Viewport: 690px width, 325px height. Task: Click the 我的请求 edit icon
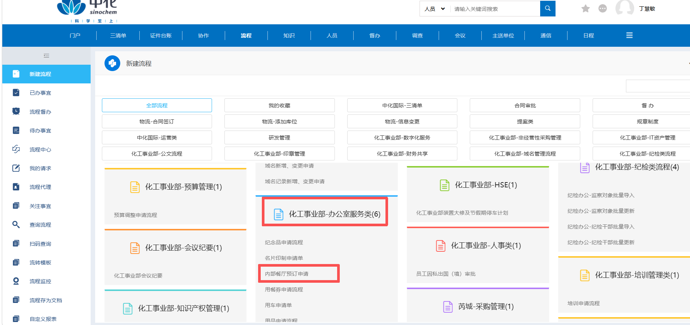[x=16, y=168]
